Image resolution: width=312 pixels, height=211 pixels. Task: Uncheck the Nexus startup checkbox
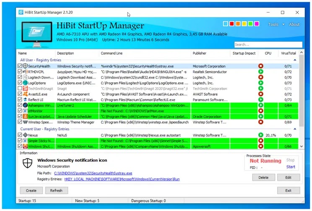click(20, 135)
